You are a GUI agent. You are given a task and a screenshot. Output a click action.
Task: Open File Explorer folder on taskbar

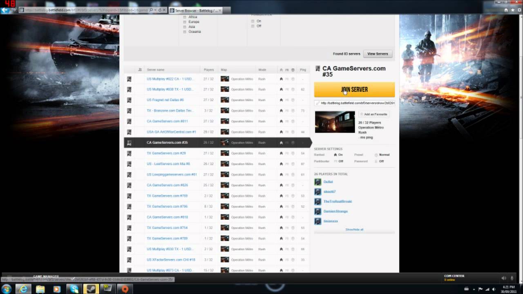40,289
